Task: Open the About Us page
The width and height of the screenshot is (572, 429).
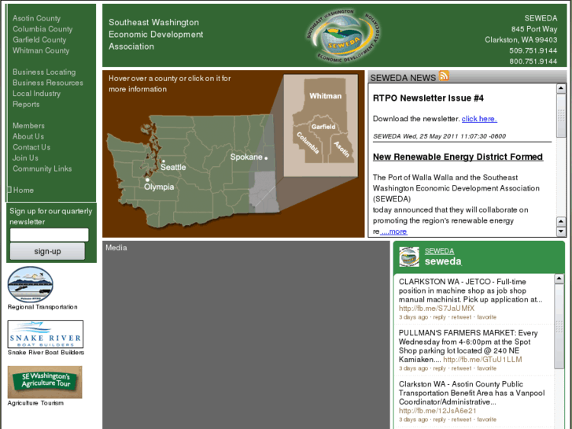Action: 28,136
